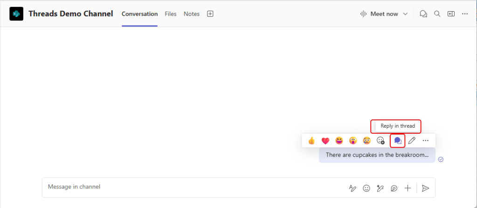Switch to the Notes tab
477x208 pixels.
(x=192, y=14)
